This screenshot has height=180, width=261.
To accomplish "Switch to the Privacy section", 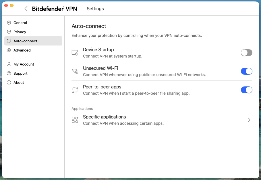I will pyautogui.click(x=33, y=32).
